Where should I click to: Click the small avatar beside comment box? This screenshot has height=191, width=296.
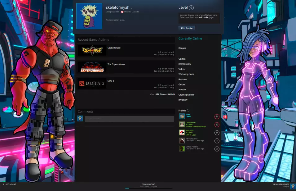(80, 118)
